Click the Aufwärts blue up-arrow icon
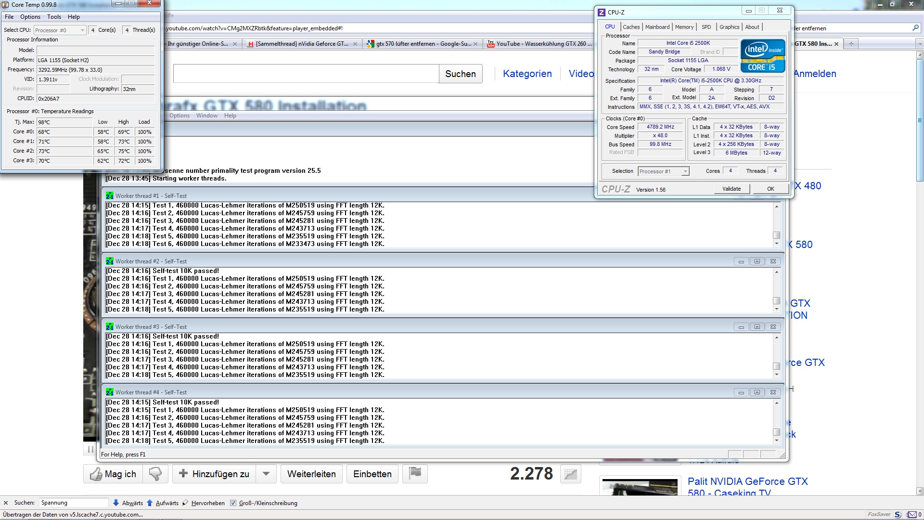Screen dimensions: 924x520 [150, 503]
